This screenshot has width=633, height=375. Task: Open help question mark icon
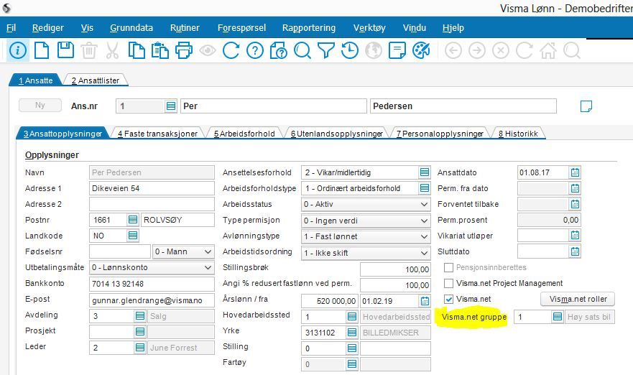(x=255, y=51)
